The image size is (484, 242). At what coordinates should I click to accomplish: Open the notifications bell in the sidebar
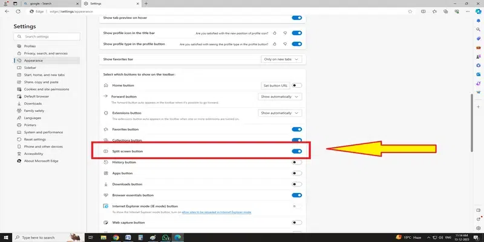479,21
